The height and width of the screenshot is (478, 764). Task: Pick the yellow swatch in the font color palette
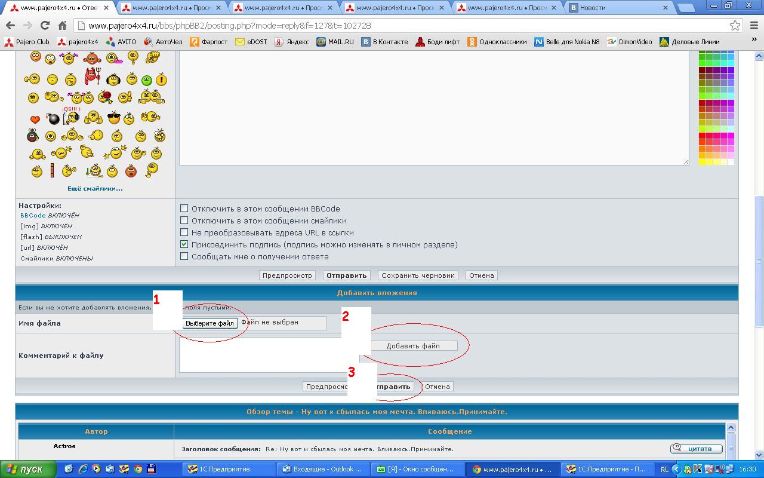[x=703, y=162]
